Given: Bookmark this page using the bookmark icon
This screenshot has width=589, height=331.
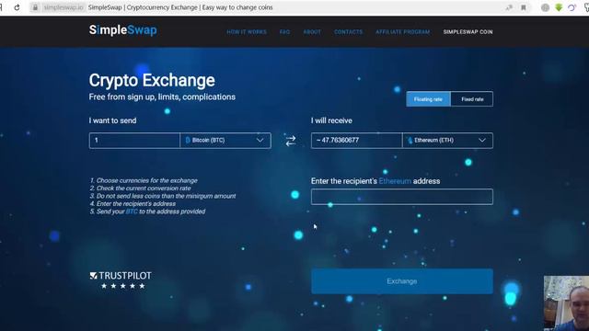Looking at the screenshot, I should [524, 7].
